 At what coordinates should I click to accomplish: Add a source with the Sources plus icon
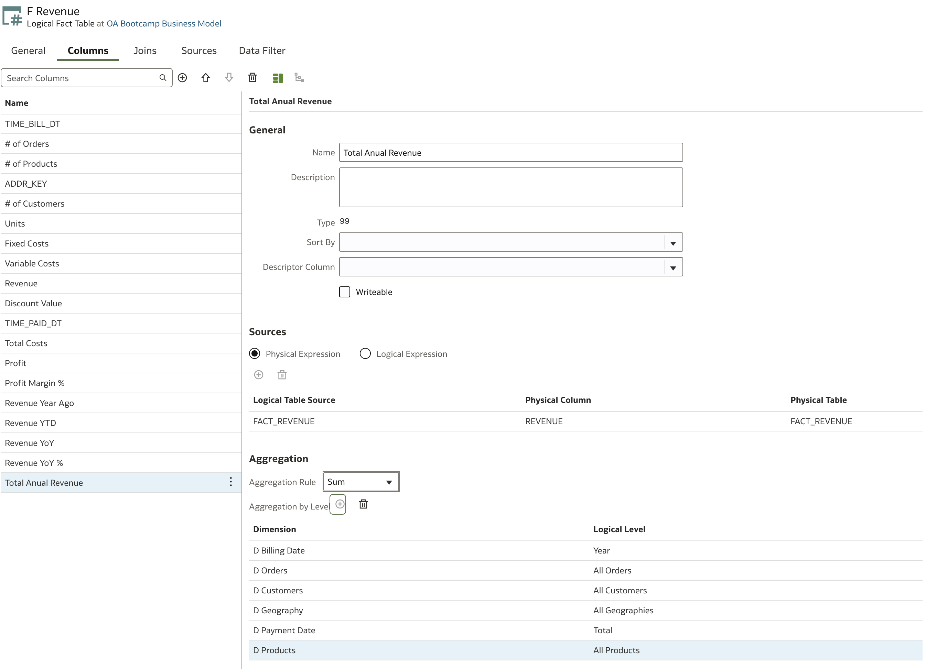[x=259, y=375]
